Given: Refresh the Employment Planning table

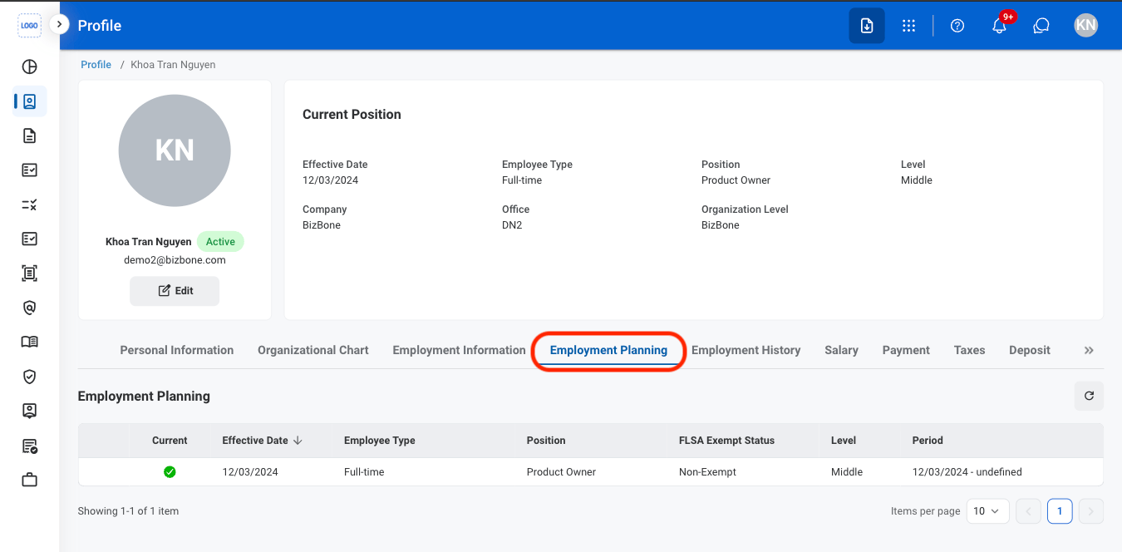Looking at the screenshot, I should pos(1089,397).
